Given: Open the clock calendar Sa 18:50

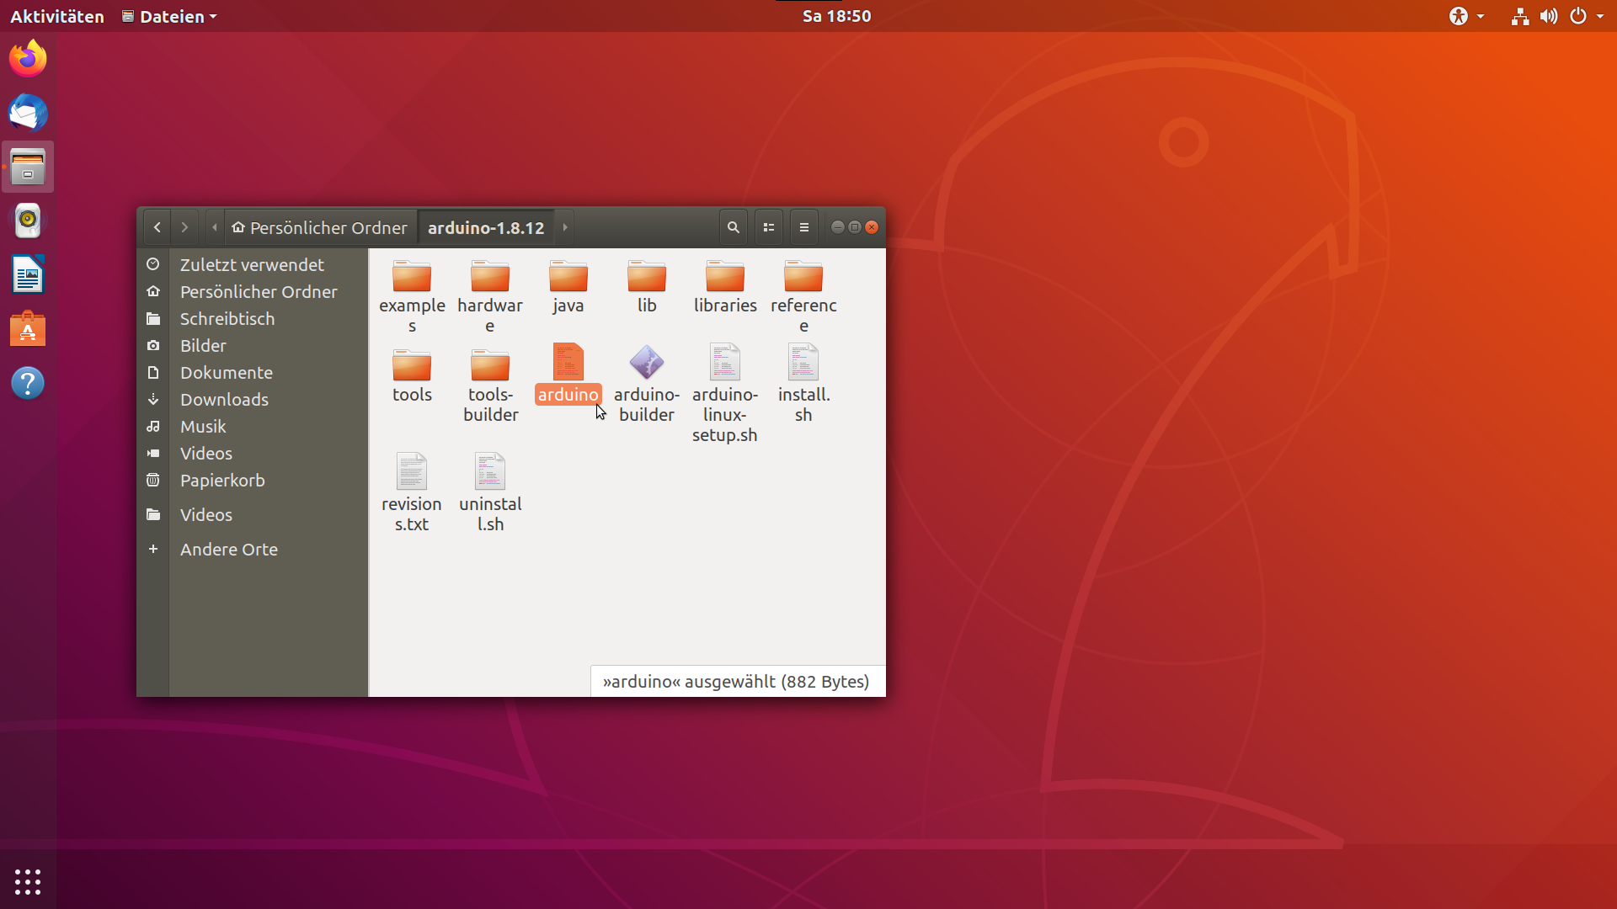Looking at the screenshot, I should pos(836,16).
